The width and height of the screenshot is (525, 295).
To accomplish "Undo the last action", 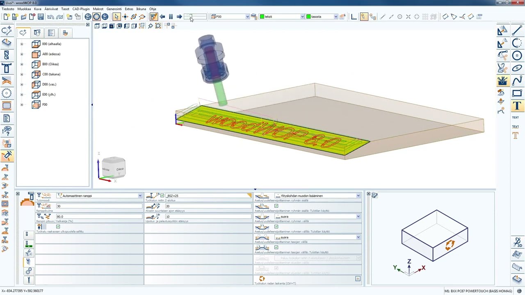I will coord(51,17).
